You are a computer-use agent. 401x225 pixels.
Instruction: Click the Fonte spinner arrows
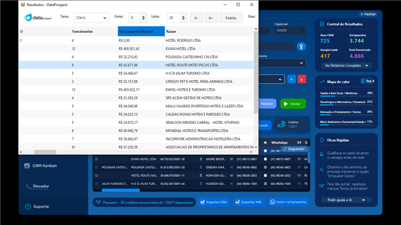pyautogui.click(x=144, y=18)
